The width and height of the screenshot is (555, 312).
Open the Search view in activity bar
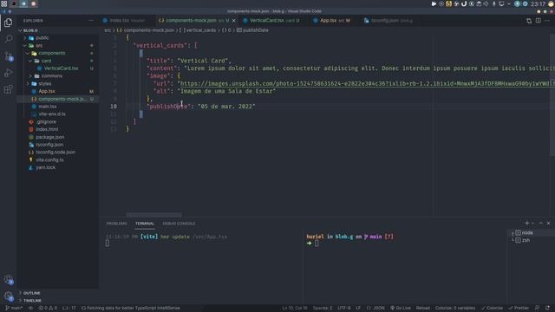point(8,39)
